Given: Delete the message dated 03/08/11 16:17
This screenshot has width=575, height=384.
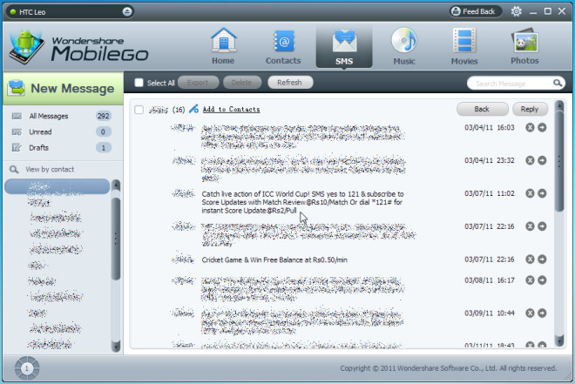Looking at the screenshot, I should point(530,280).
